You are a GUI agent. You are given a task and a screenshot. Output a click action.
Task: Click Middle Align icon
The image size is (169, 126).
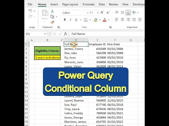pos(123,13)
